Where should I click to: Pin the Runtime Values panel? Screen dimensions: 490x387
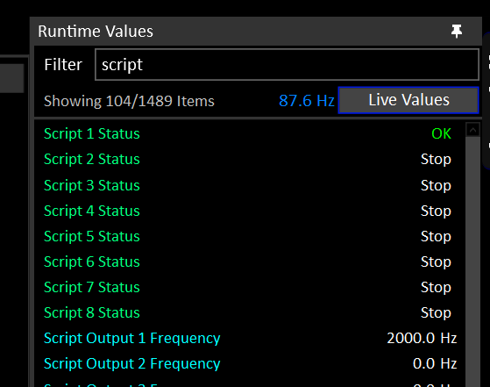coord(457,31)
